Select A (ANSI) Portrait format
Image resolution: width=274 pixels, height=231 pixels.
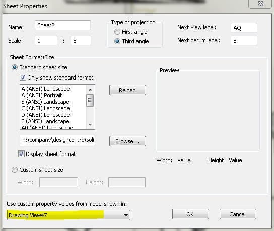coord(42,95)
